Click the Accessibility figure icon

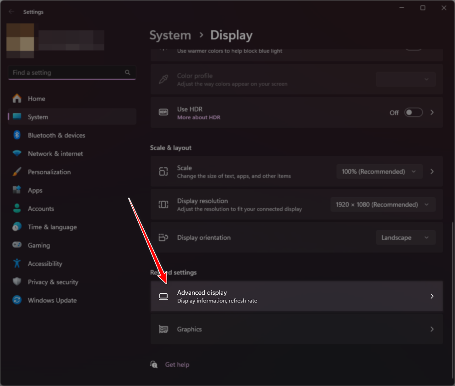pyautogui.click(x=17, y=264)
